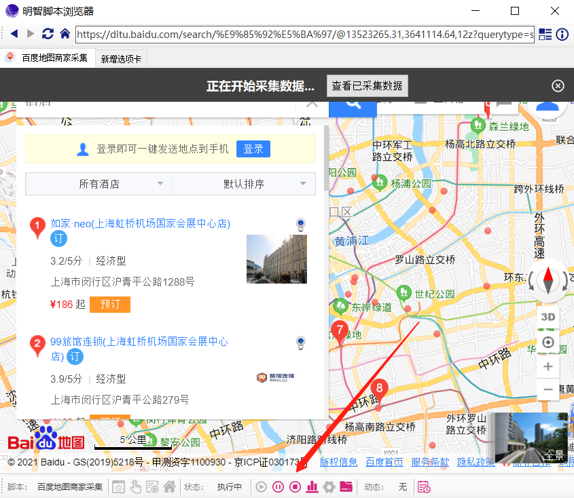Viewport: 574px width, 498px height.
Task: Click the 杨浦公园 park marker
Action: (380, 182)
